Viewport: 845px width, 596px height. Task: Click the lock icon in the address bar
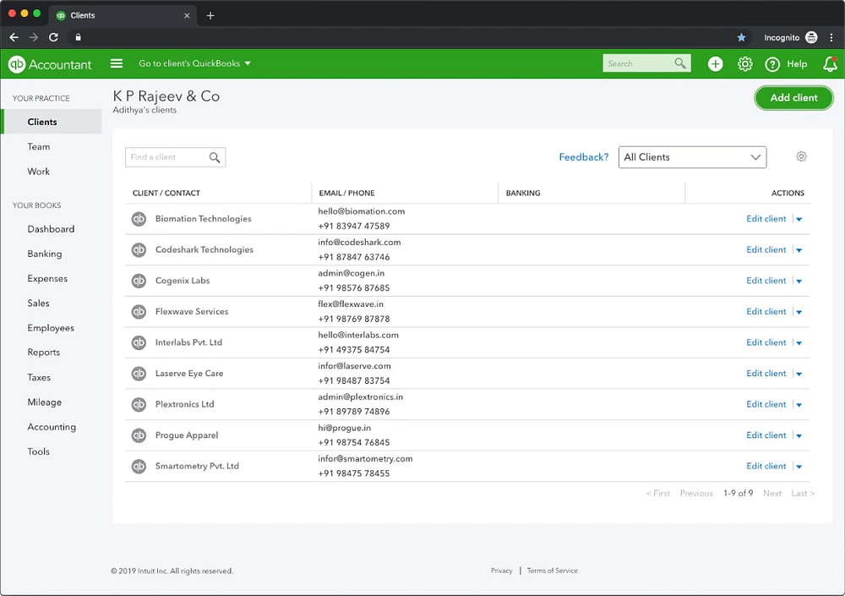coord(78,37)
